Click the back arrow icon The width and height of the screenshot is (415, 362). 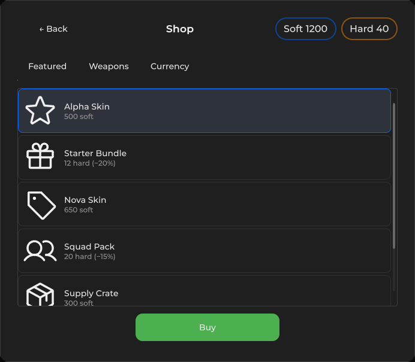pos(41,29)
